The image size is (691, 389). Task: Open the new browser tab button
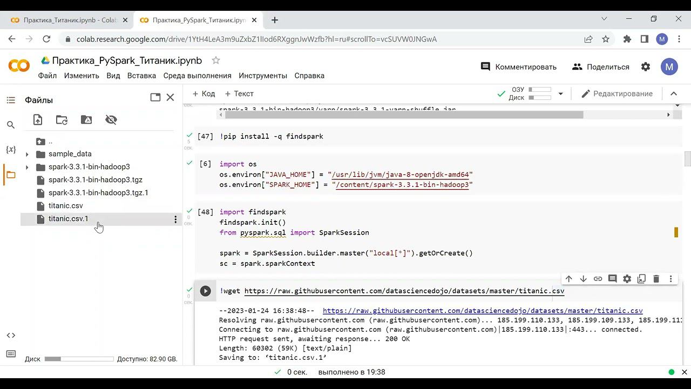(x=275, y=20)
